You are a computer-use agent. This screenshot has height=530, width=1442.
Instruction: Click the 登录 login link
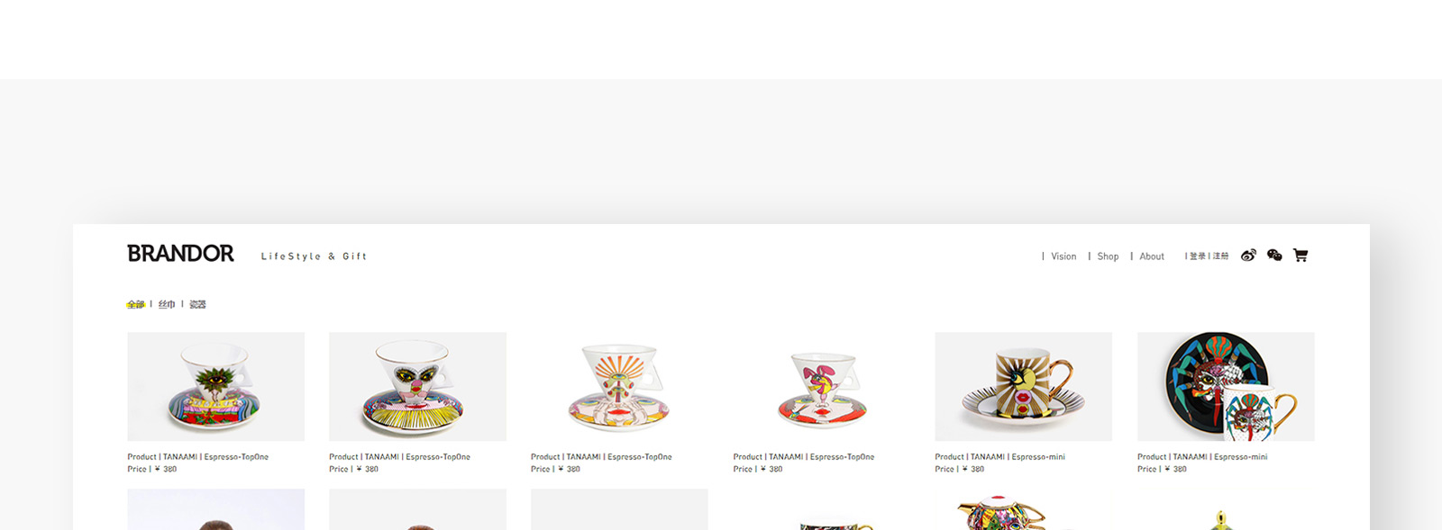(1198, 256)
